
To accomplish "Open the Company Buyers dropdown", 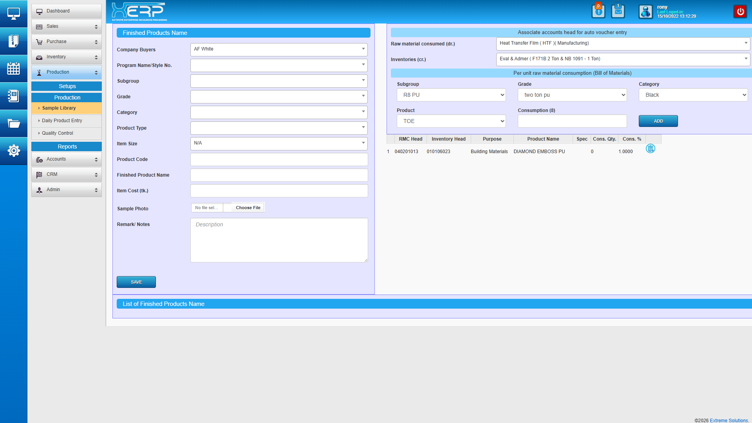I will [x=279, y=49].
